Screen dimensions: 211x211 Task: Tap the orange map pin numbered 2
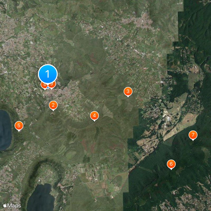[53, 105]
